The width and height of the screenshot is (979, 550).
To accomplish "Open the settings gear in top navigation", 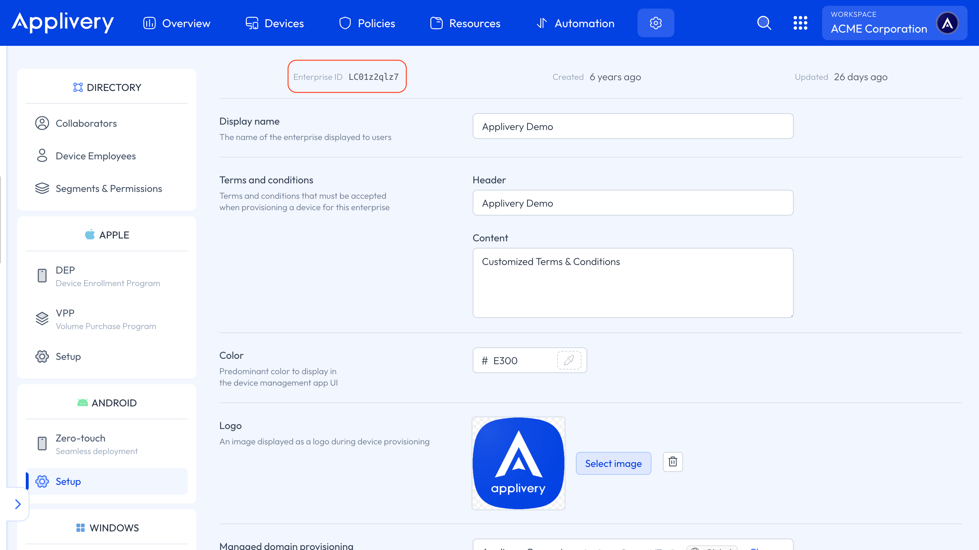I will [655, 23].
